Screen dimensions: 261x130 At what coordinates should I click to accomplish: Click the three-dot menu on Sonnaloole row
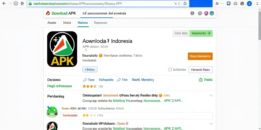tap(211, 124)
